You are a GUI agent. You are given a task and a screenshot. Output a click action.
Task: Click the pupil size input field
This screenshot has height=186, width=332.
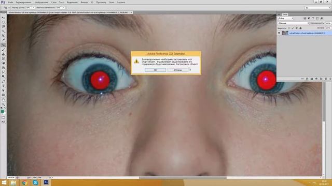[x=29, y=8]
